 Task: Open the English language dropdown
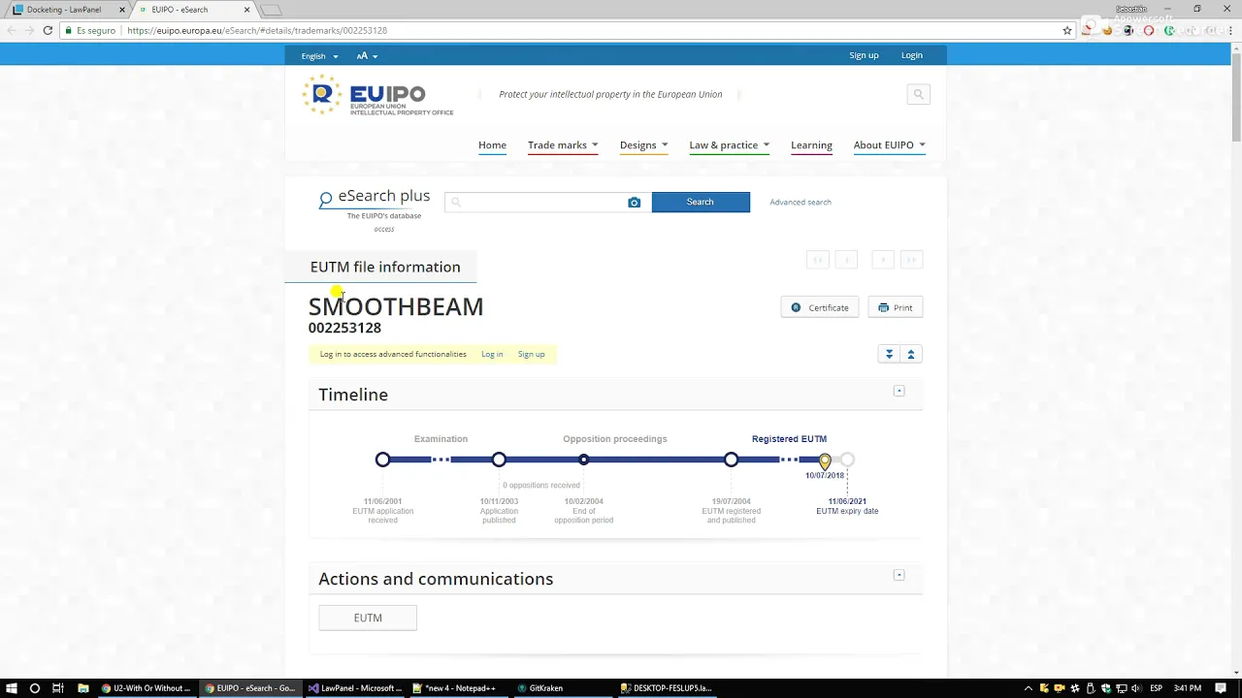click(x=319, y=56)
